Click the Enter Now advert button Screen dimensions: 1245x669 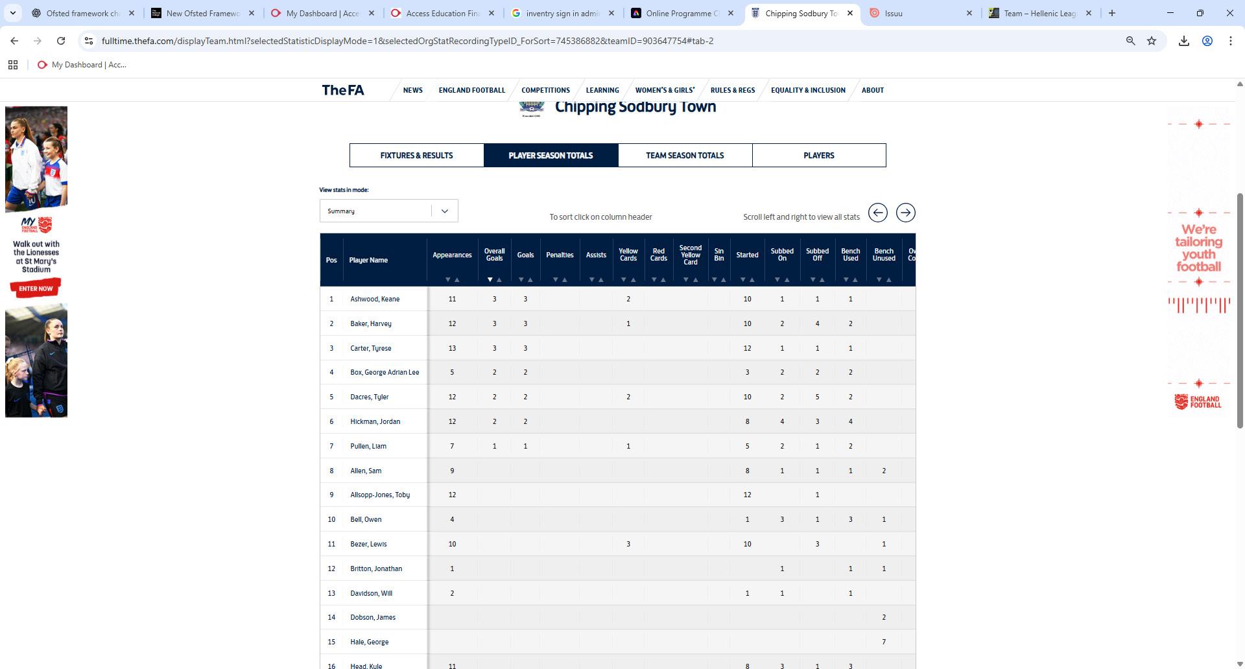pos(36,288)
